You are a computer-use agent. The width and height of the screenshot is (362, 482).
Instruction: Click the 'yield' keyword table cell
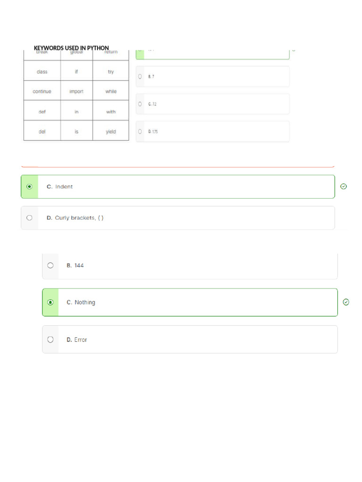(x=111, y=131)
